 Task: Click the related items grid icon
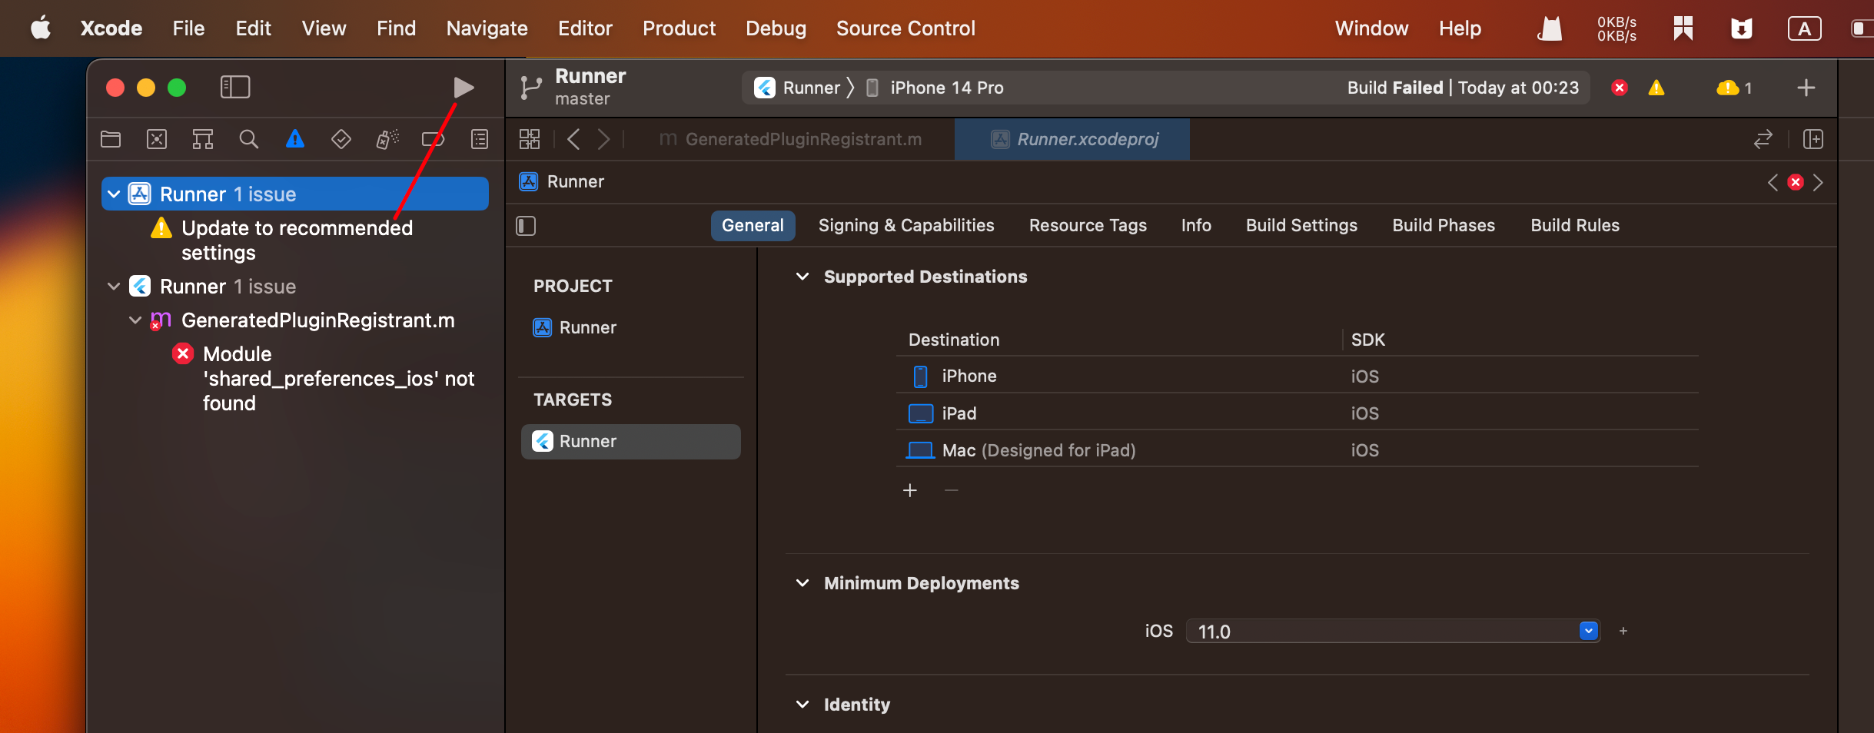pos(530,139)
